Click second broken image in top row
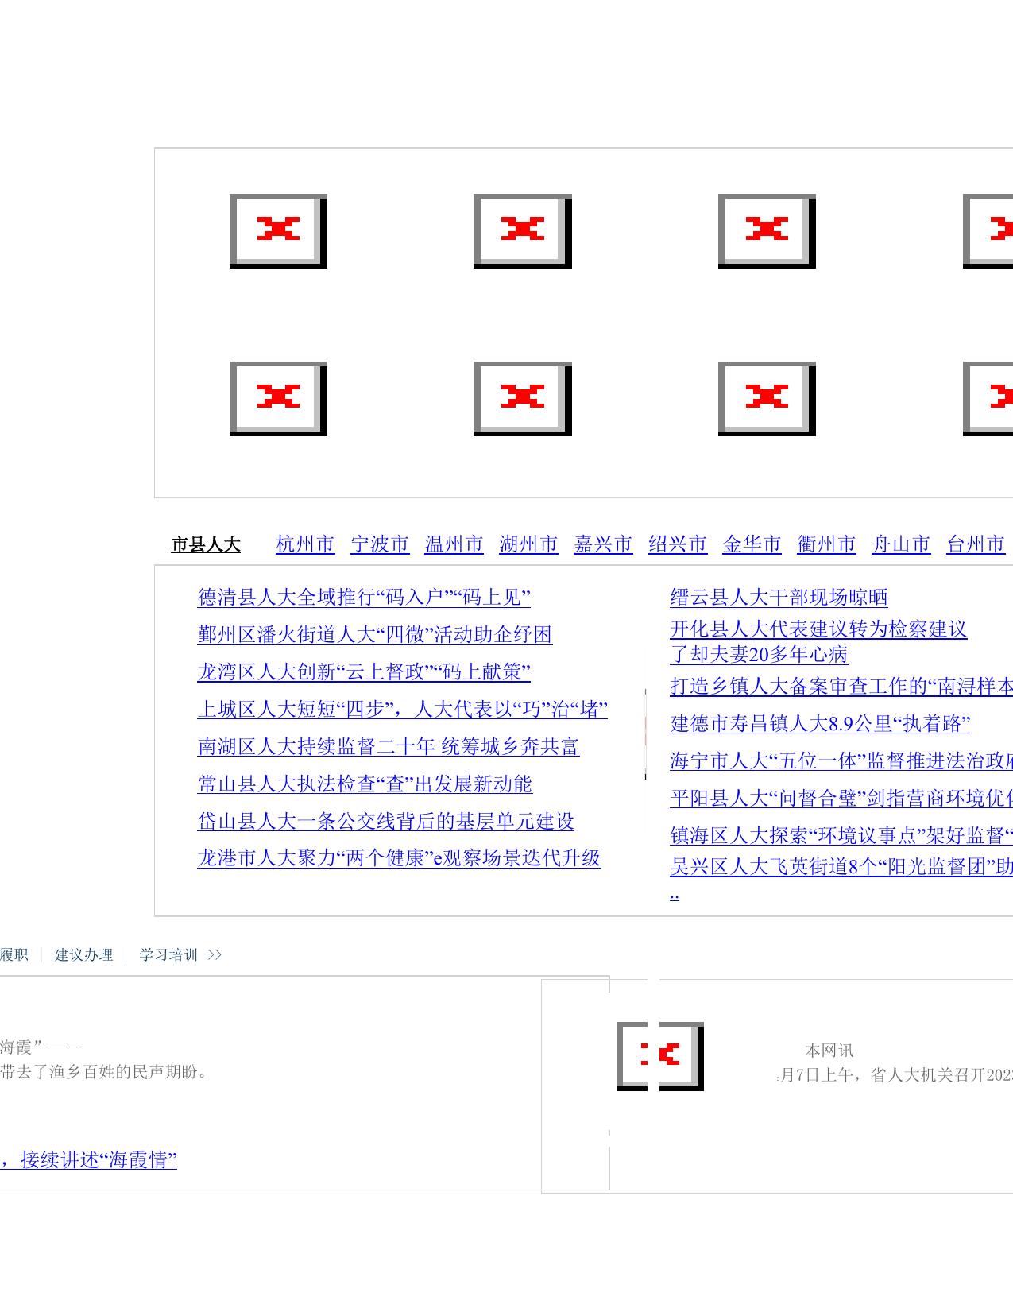The height and width of the screenshot is (1312, 1013). [x=523, y=231]
